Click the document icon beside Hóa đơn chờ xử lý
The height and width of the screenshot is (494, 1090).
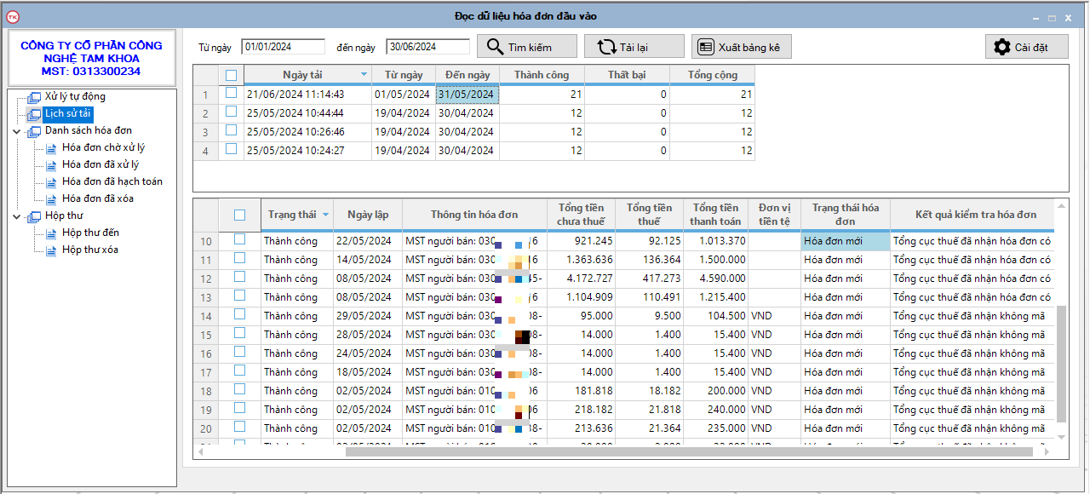pyautogui.click(x=51, y=148)
